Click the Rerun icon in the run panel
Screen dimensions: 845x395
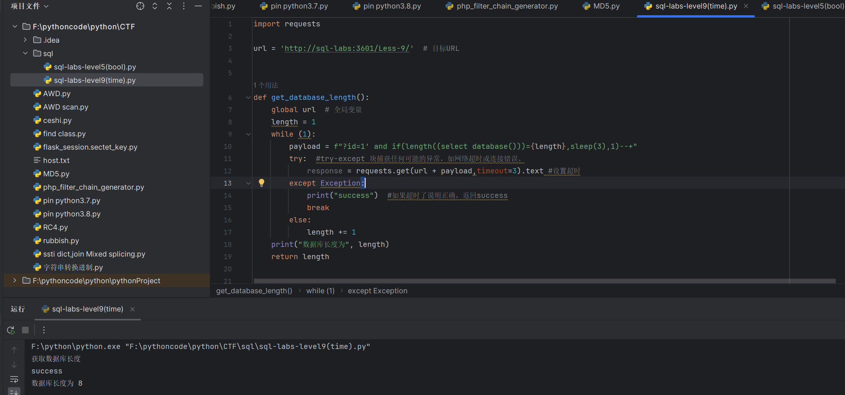click(10, 330)
